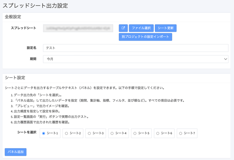This screenshot has width=234, height=160.
Task: Click the 設定名 input containing テスト
Action: coord(136,48)
